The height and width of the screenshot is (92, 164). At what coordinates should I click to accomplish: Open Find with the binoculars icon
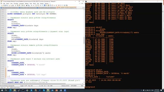(27, 5)
